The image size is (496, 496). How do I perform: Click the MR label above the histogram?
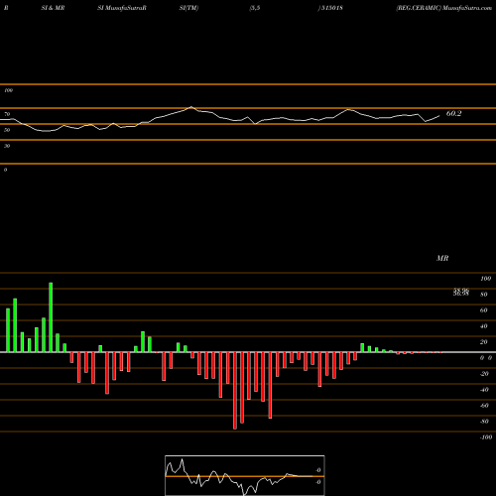pyautogui.click(x=442, y=258)
